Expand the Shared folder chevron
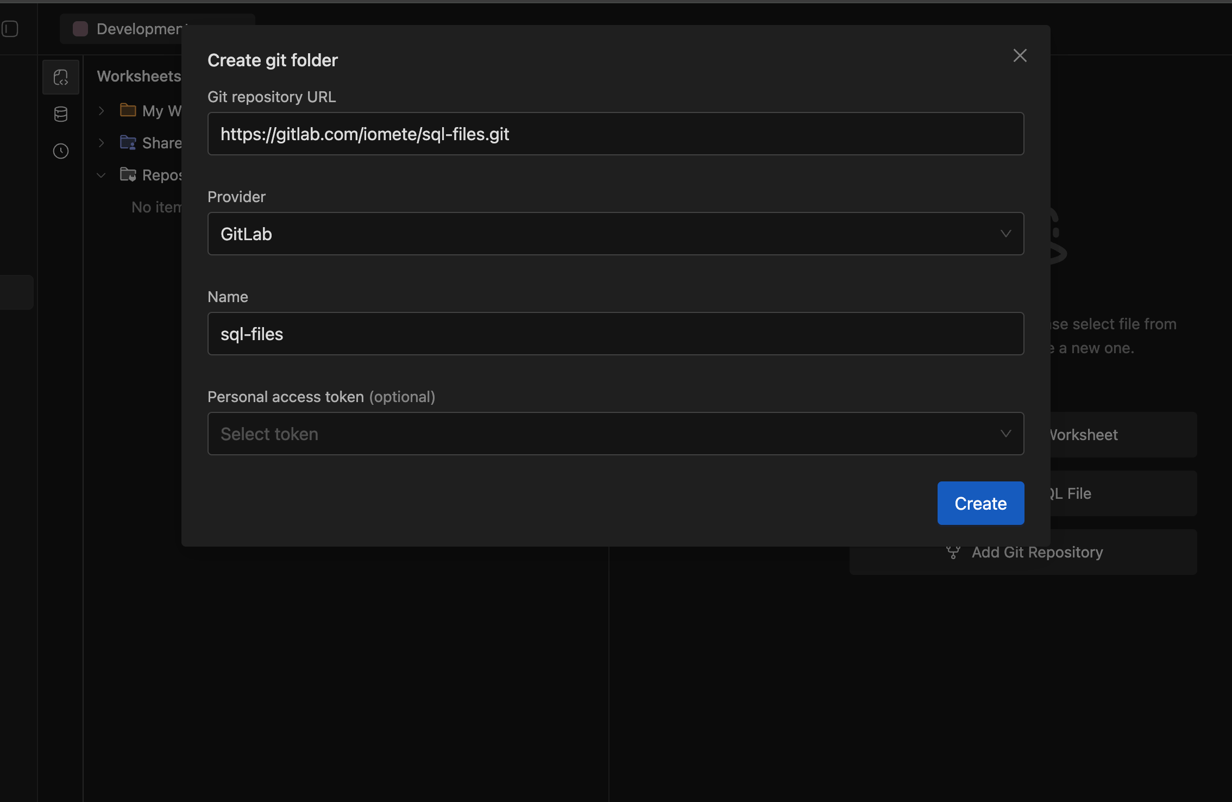The image size is (1232, 802). tap(101, 143)
